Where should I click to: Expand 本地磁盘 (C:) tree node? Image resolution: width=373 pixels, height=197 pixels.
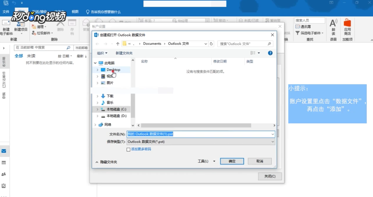[97, 109]
